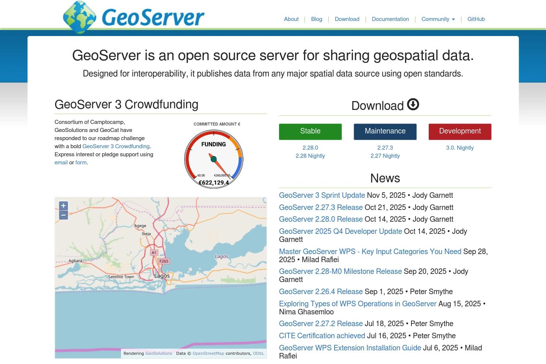Open the Download nav link

[347, 19]
